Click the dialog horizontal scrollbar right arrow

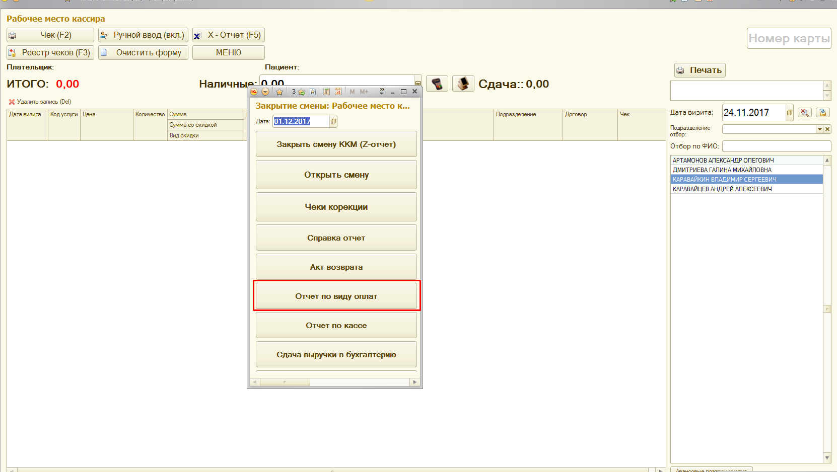coord(414,382)
